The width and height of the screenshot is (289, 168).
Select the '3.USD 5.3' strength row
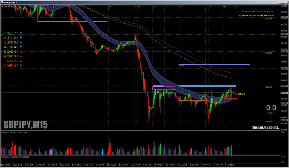click(13, 43)
